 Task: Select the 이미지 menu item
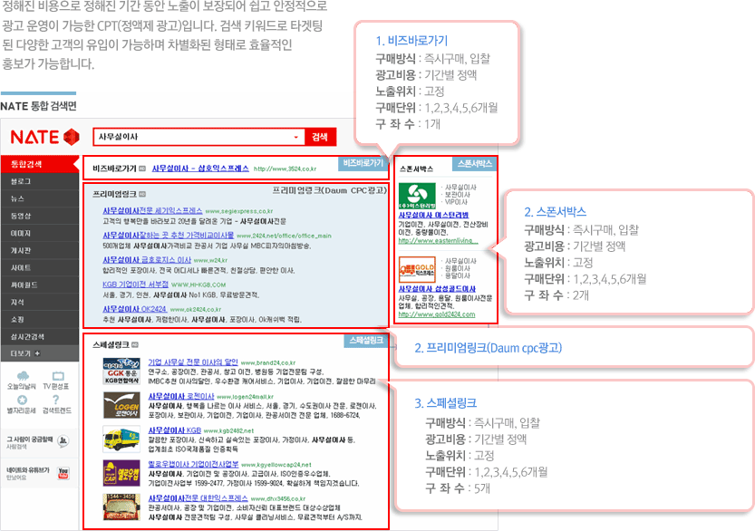pyautogui.click(x=40, y=233)
